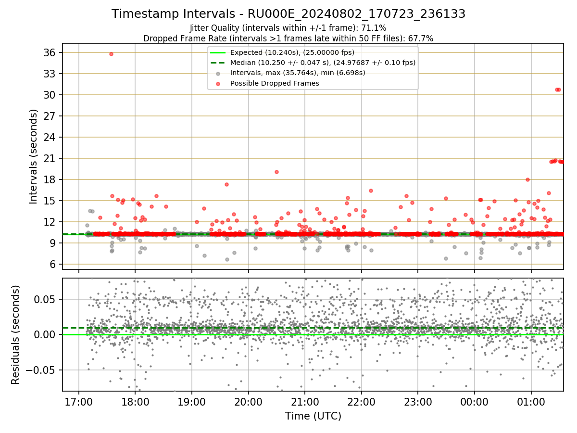Click the red dot near 17 seconds at 19:35
Image resolution: width=577 pixels, height=433 pixels.
[x=226, y=184]
